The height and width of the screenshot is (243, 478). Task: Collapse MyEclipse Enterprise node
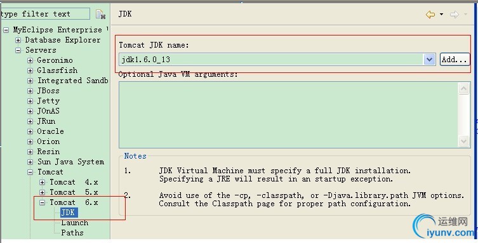tap(6, 30)
